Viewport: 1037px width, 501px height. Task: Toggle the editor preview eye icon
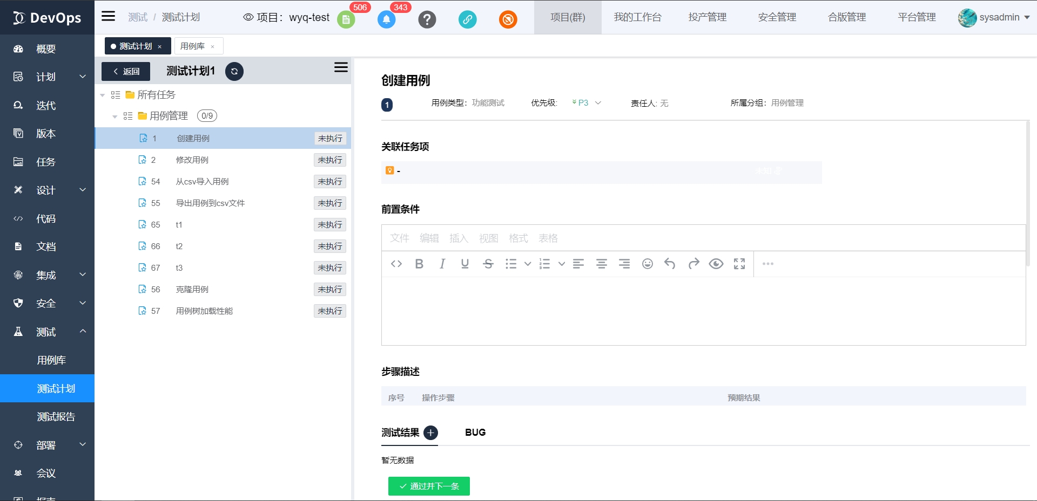[716, 264]
